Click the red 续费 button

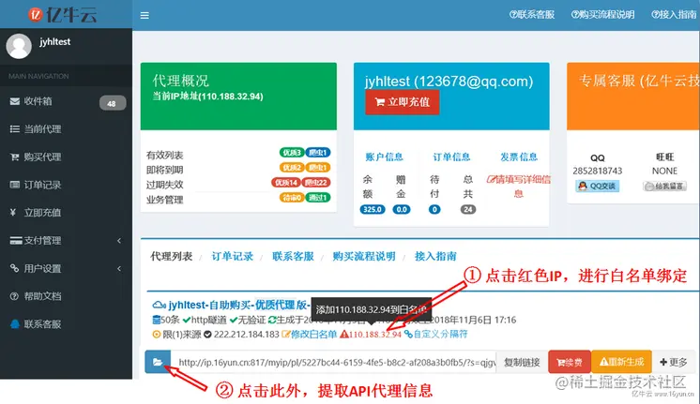coord(570,363)
